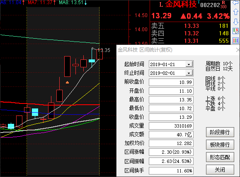Open the 终止时间 date dropdown arrow
Viewport: 240px width, 177px height.
189,73
